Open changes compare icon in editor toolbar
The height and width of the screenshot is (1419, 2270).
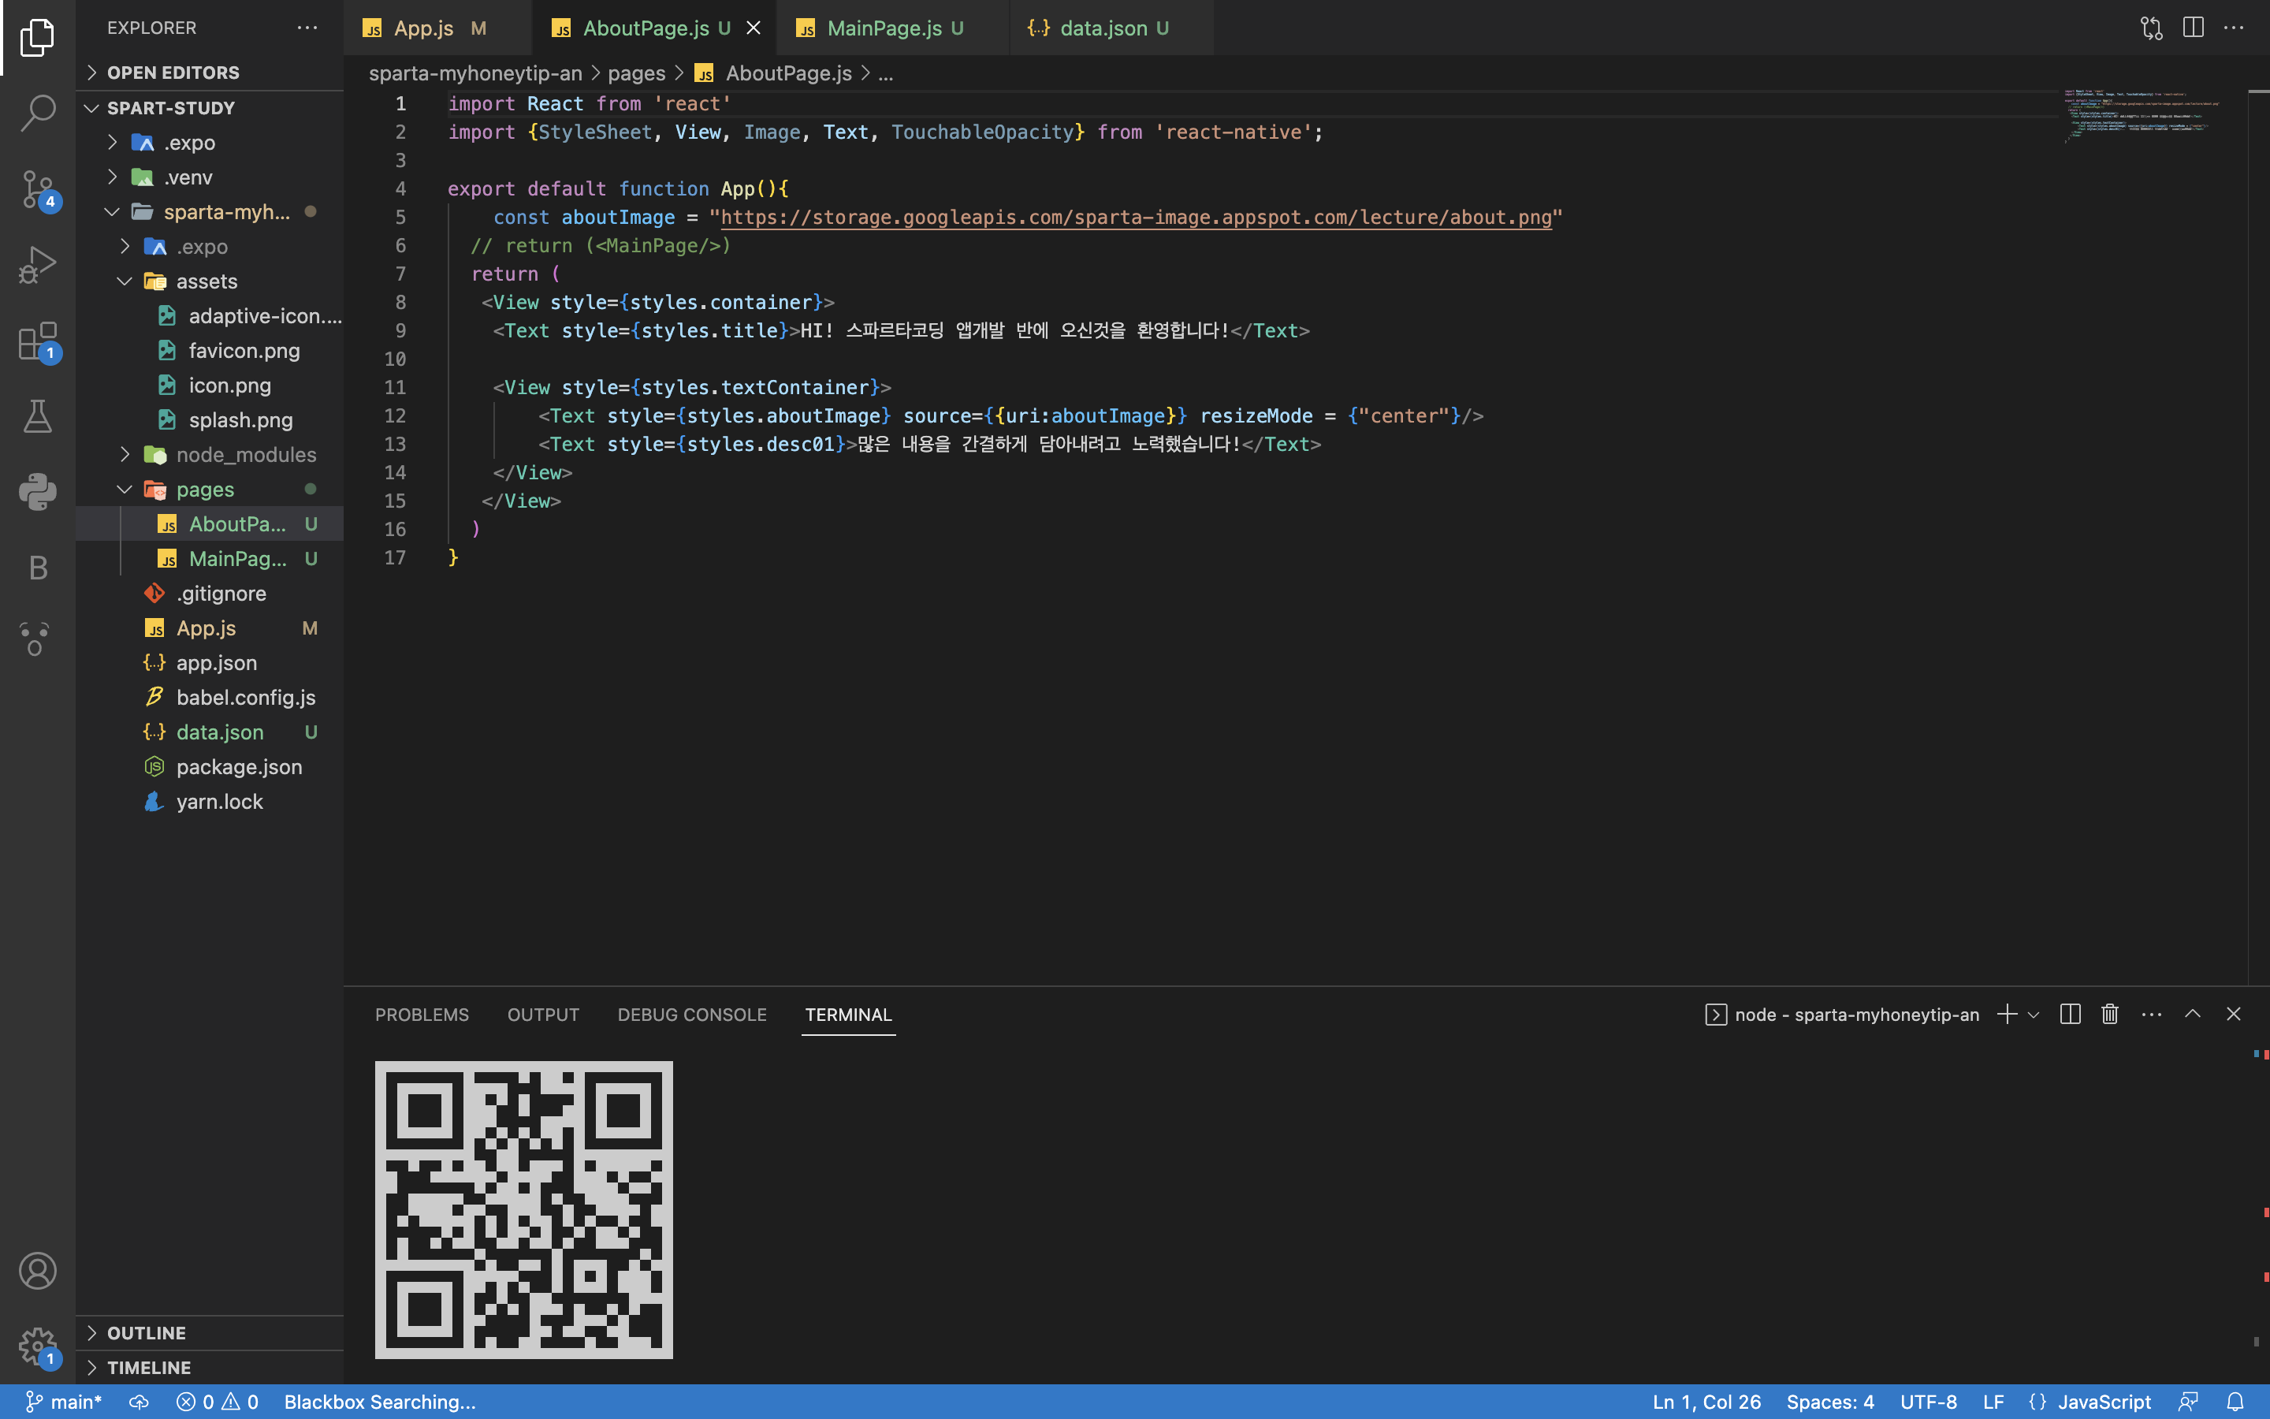(2151, 28)
